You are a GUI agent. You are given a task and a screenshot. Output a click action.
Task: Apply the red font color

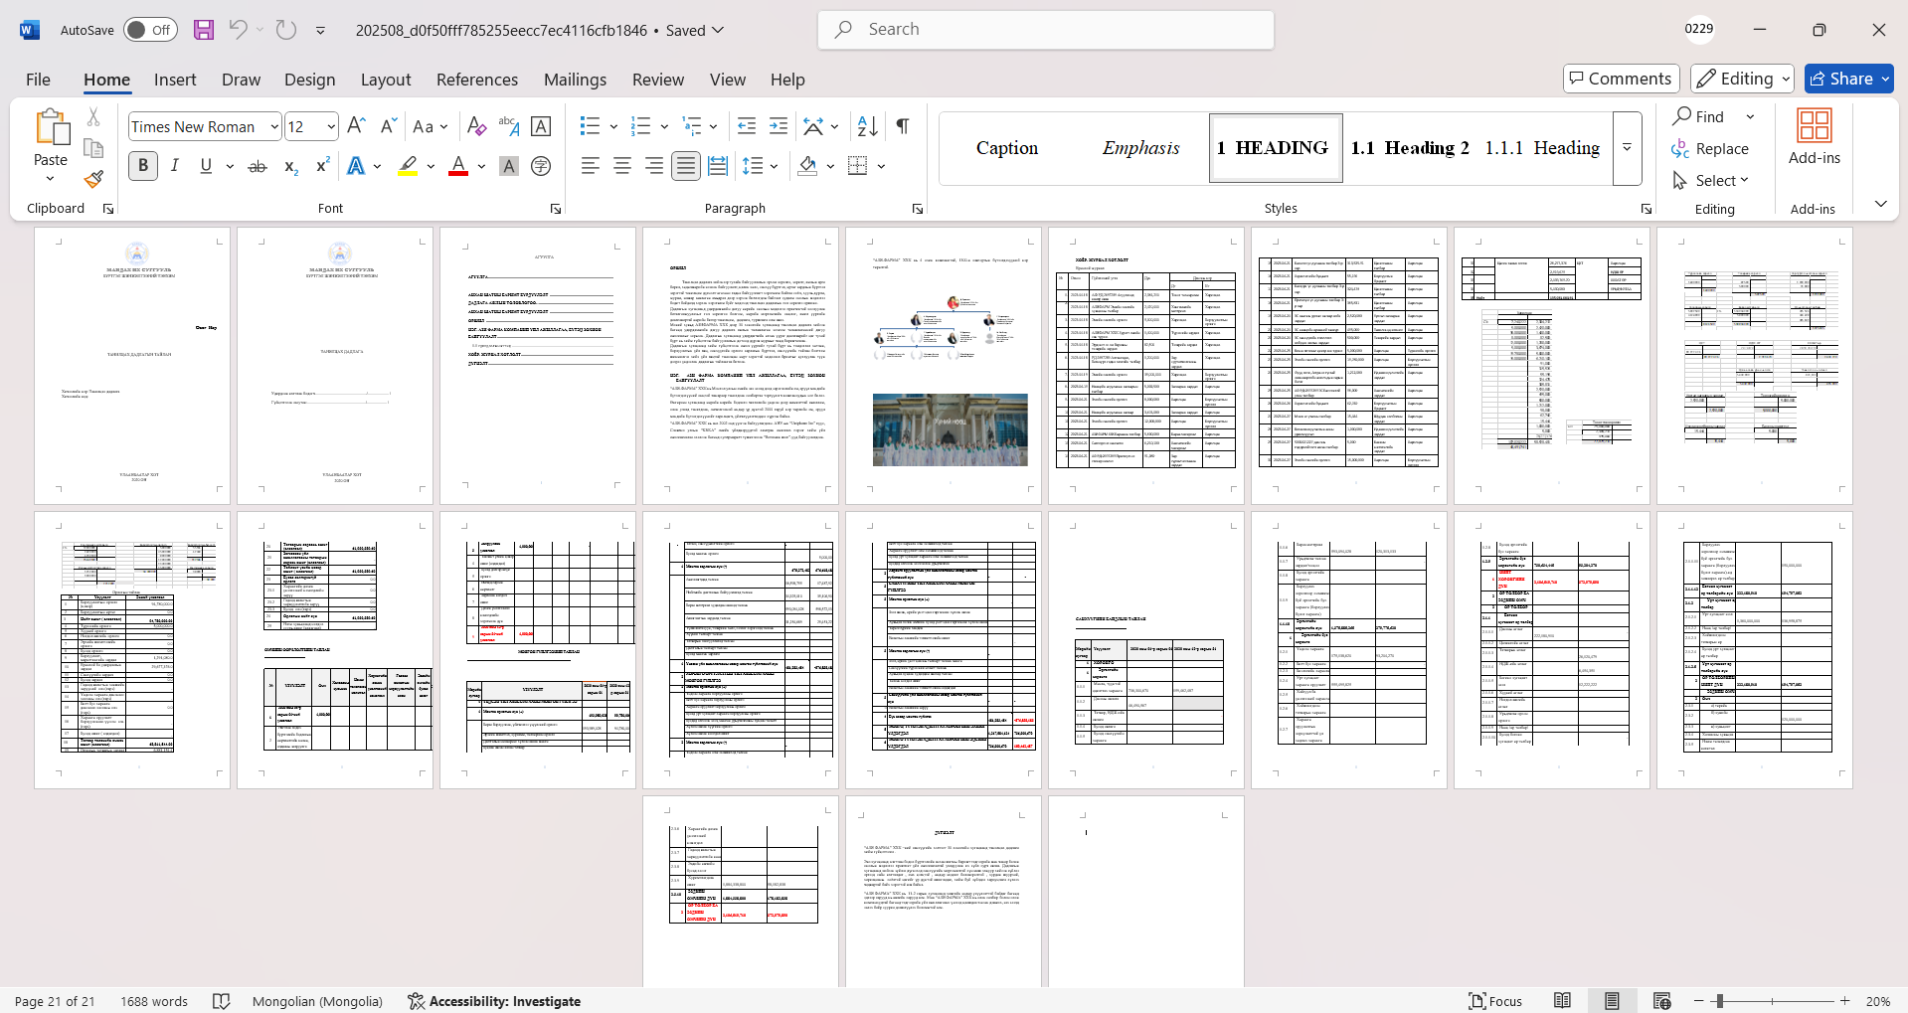458,166
